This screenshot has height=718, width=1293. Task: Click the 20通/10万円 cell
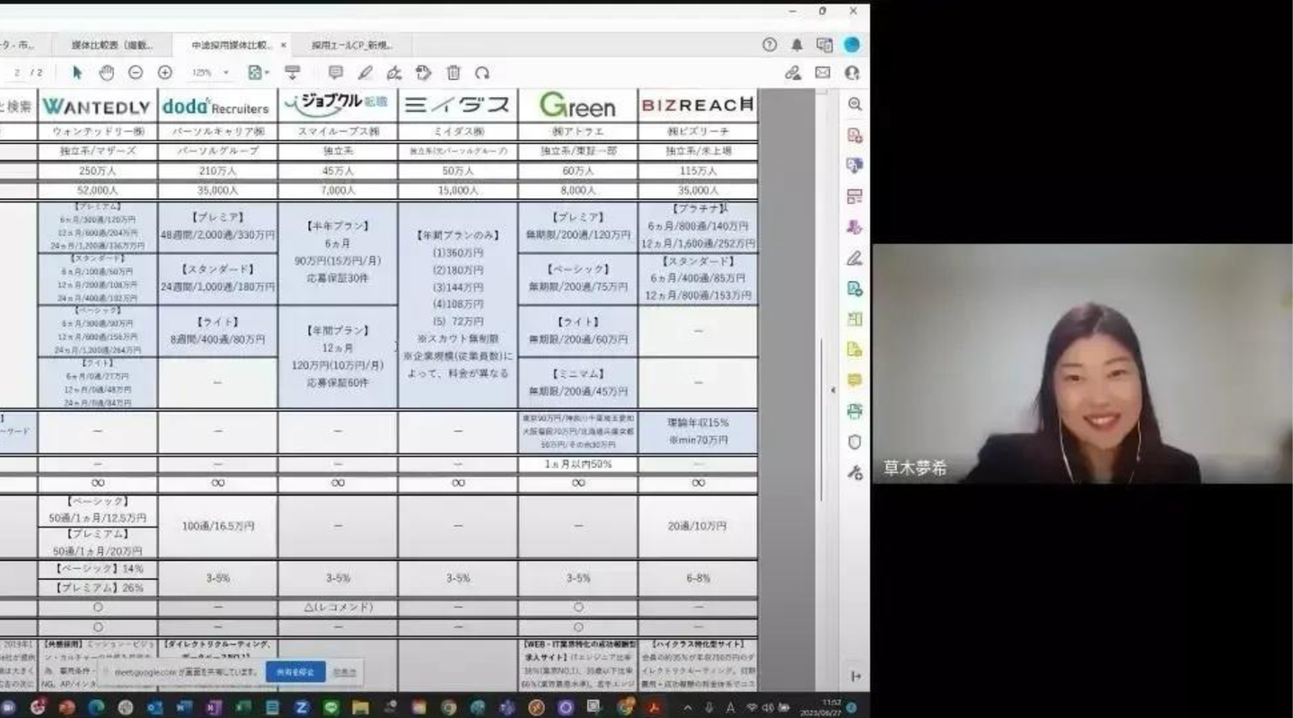(x=698, y=526)
